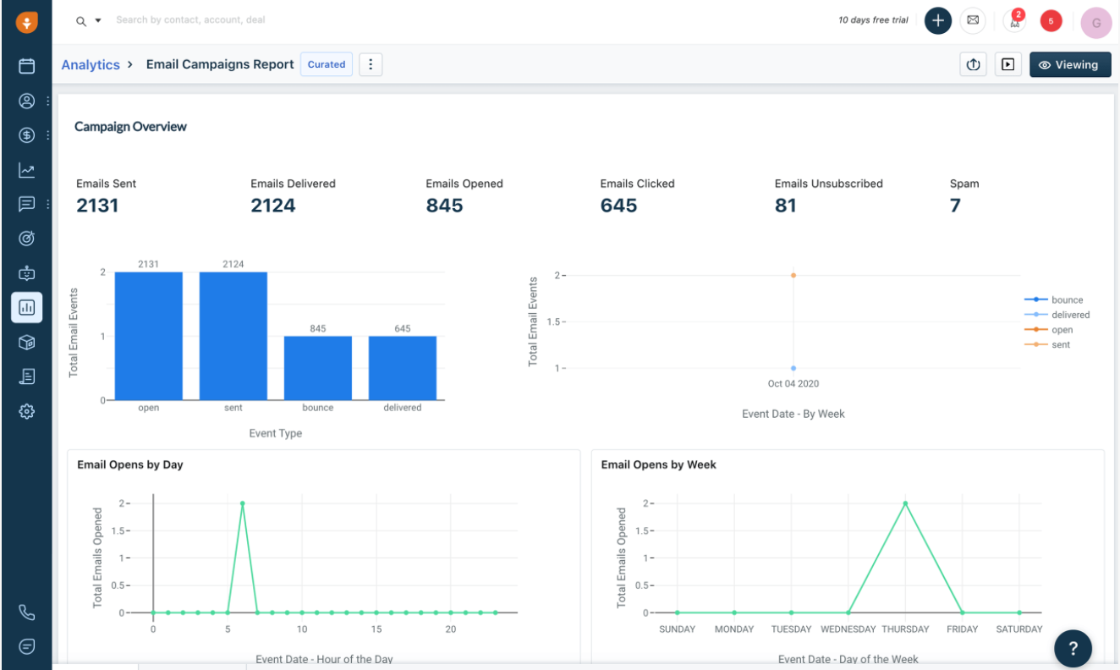The height and width of the screenshot is (670, 1120).
Task: Open the Analytics bar chart sidebar icon
Action: (x=26, y=307)
